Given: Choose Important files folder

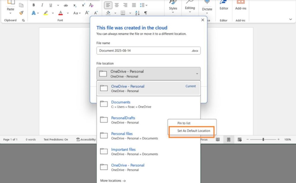Looking at the screenshot, I should coord(148,152).
